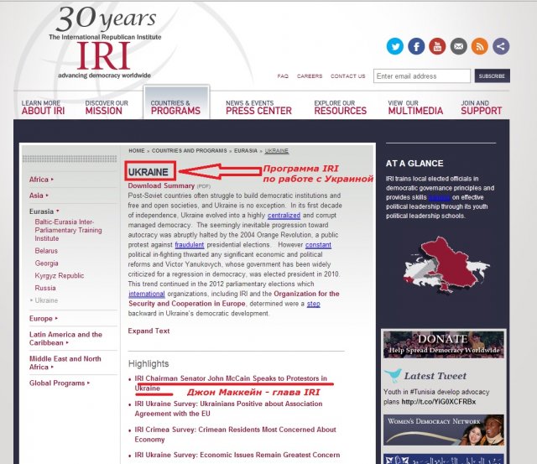This screenshot has width=537, height=464.
Task: Expand the Europe region in sidebar
Action: pos(43,319)
